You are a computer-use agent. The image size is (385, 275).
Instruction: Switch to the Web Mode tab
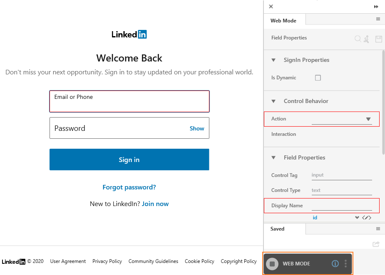tap(283, 21)
